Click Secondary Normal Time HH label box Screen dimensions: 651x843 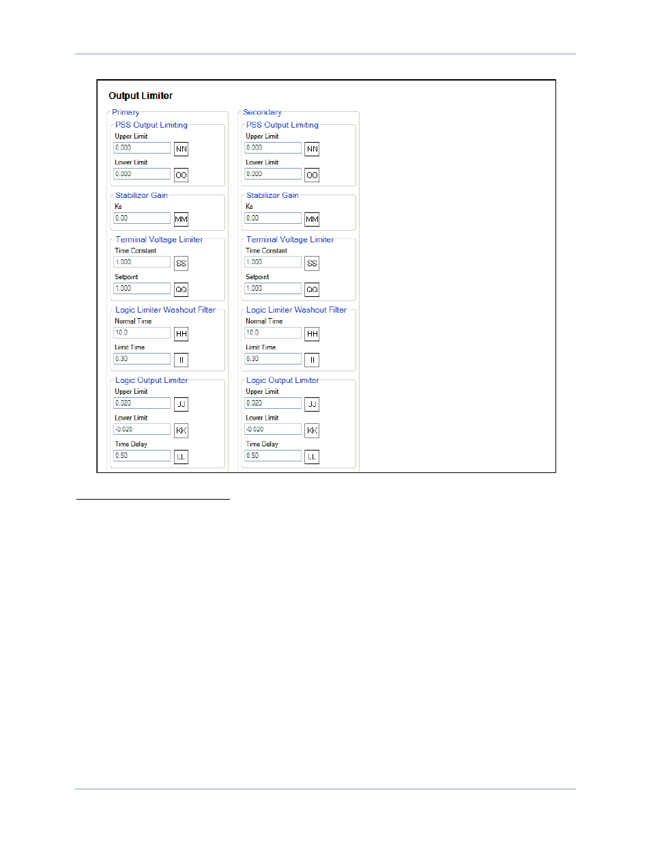[312, 334]
